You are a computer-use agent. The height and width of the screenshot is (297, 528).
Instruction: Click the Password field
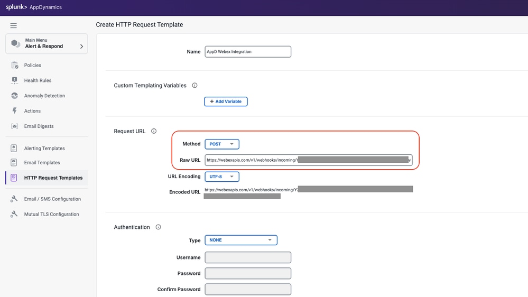[248, 273]
